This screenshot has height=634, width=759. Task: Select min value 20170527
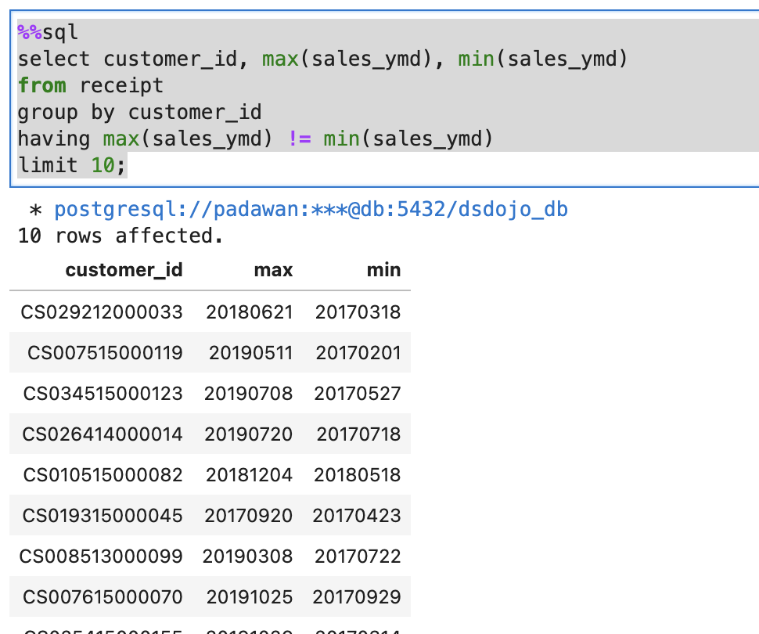358,393
